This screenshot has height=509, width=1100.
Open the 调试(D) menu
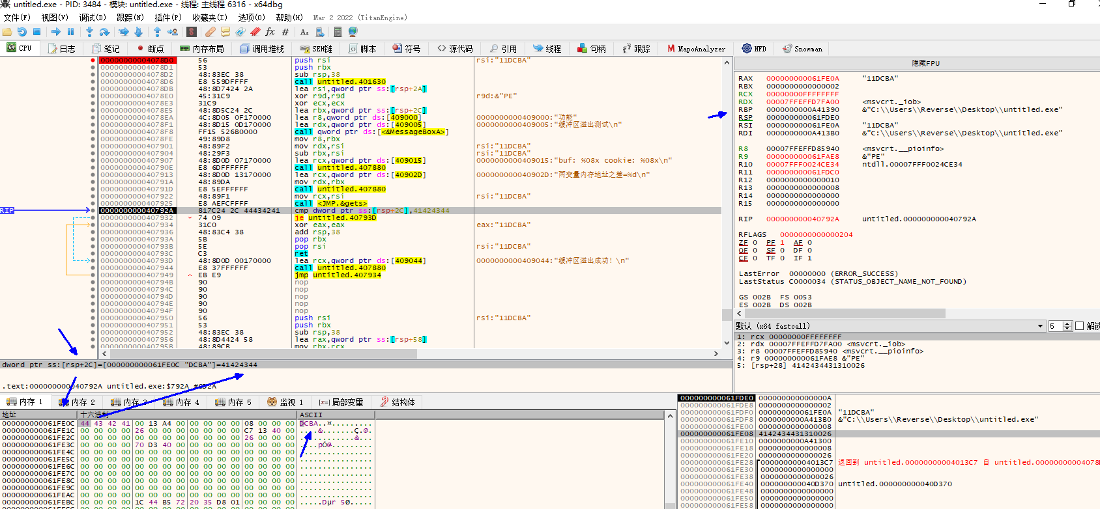pyautogui.click(x=93, y=18)
